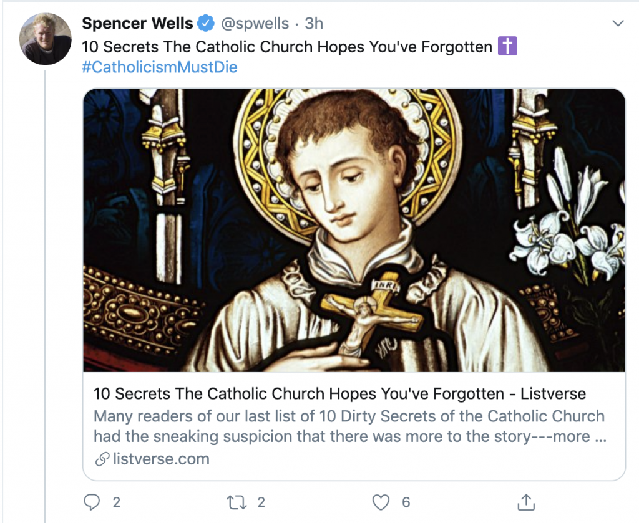This screenshot has height=523, width=639.
Task: Click the chain link icon beside listverse.com
Action: coord(101,459)
